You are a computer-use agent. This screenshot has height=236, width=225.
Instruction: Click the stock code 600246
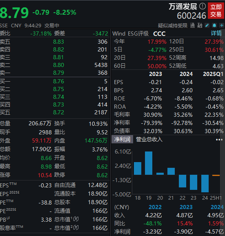192,16
